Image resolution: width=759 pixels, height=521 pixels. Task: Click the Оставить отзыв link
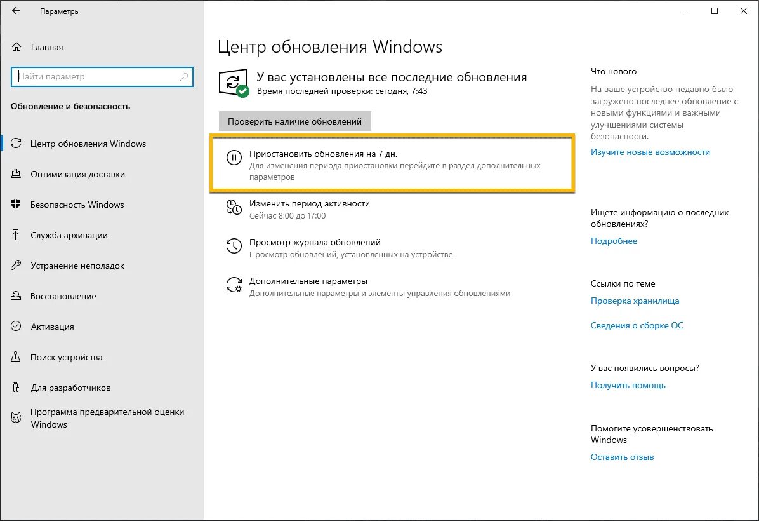click(x=622, y=457)
